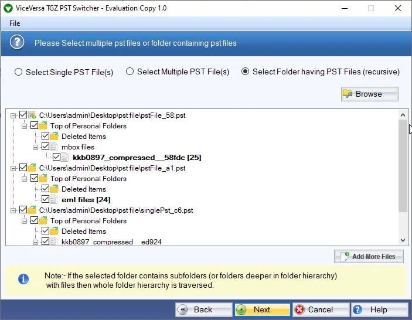The width and height of the screenshot is (412, 320).
Task: Uncheck Top of Personal Folders under pstFile_58.pst
Action: [x=35, y=125]
